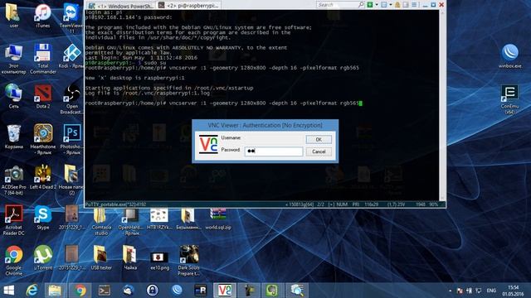531x298 pixels.
Task: Launch Photoshop desktop shortcut
Action: point(71,139)
